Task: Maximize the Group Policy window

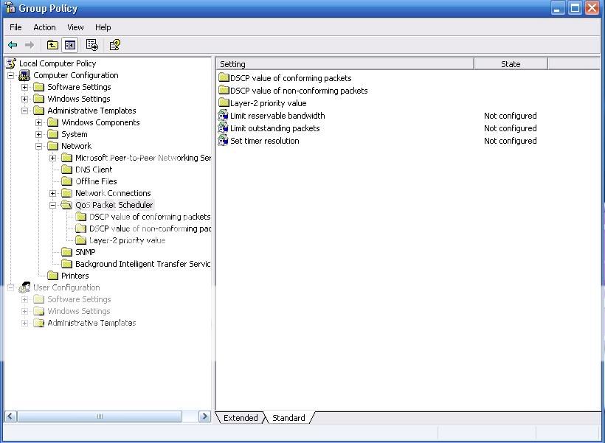Action: pyautogui.click(x=575, y=8)
